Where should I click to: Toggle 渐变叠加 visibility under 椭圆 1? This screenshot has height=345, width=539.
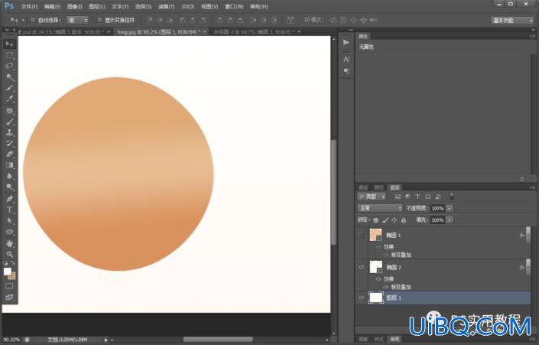coord(385,255)
